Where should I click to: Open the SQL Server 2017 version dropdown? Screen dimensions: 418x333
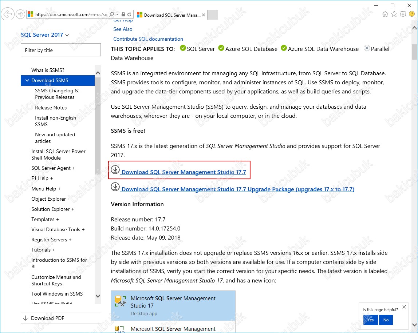click(45, 35)
